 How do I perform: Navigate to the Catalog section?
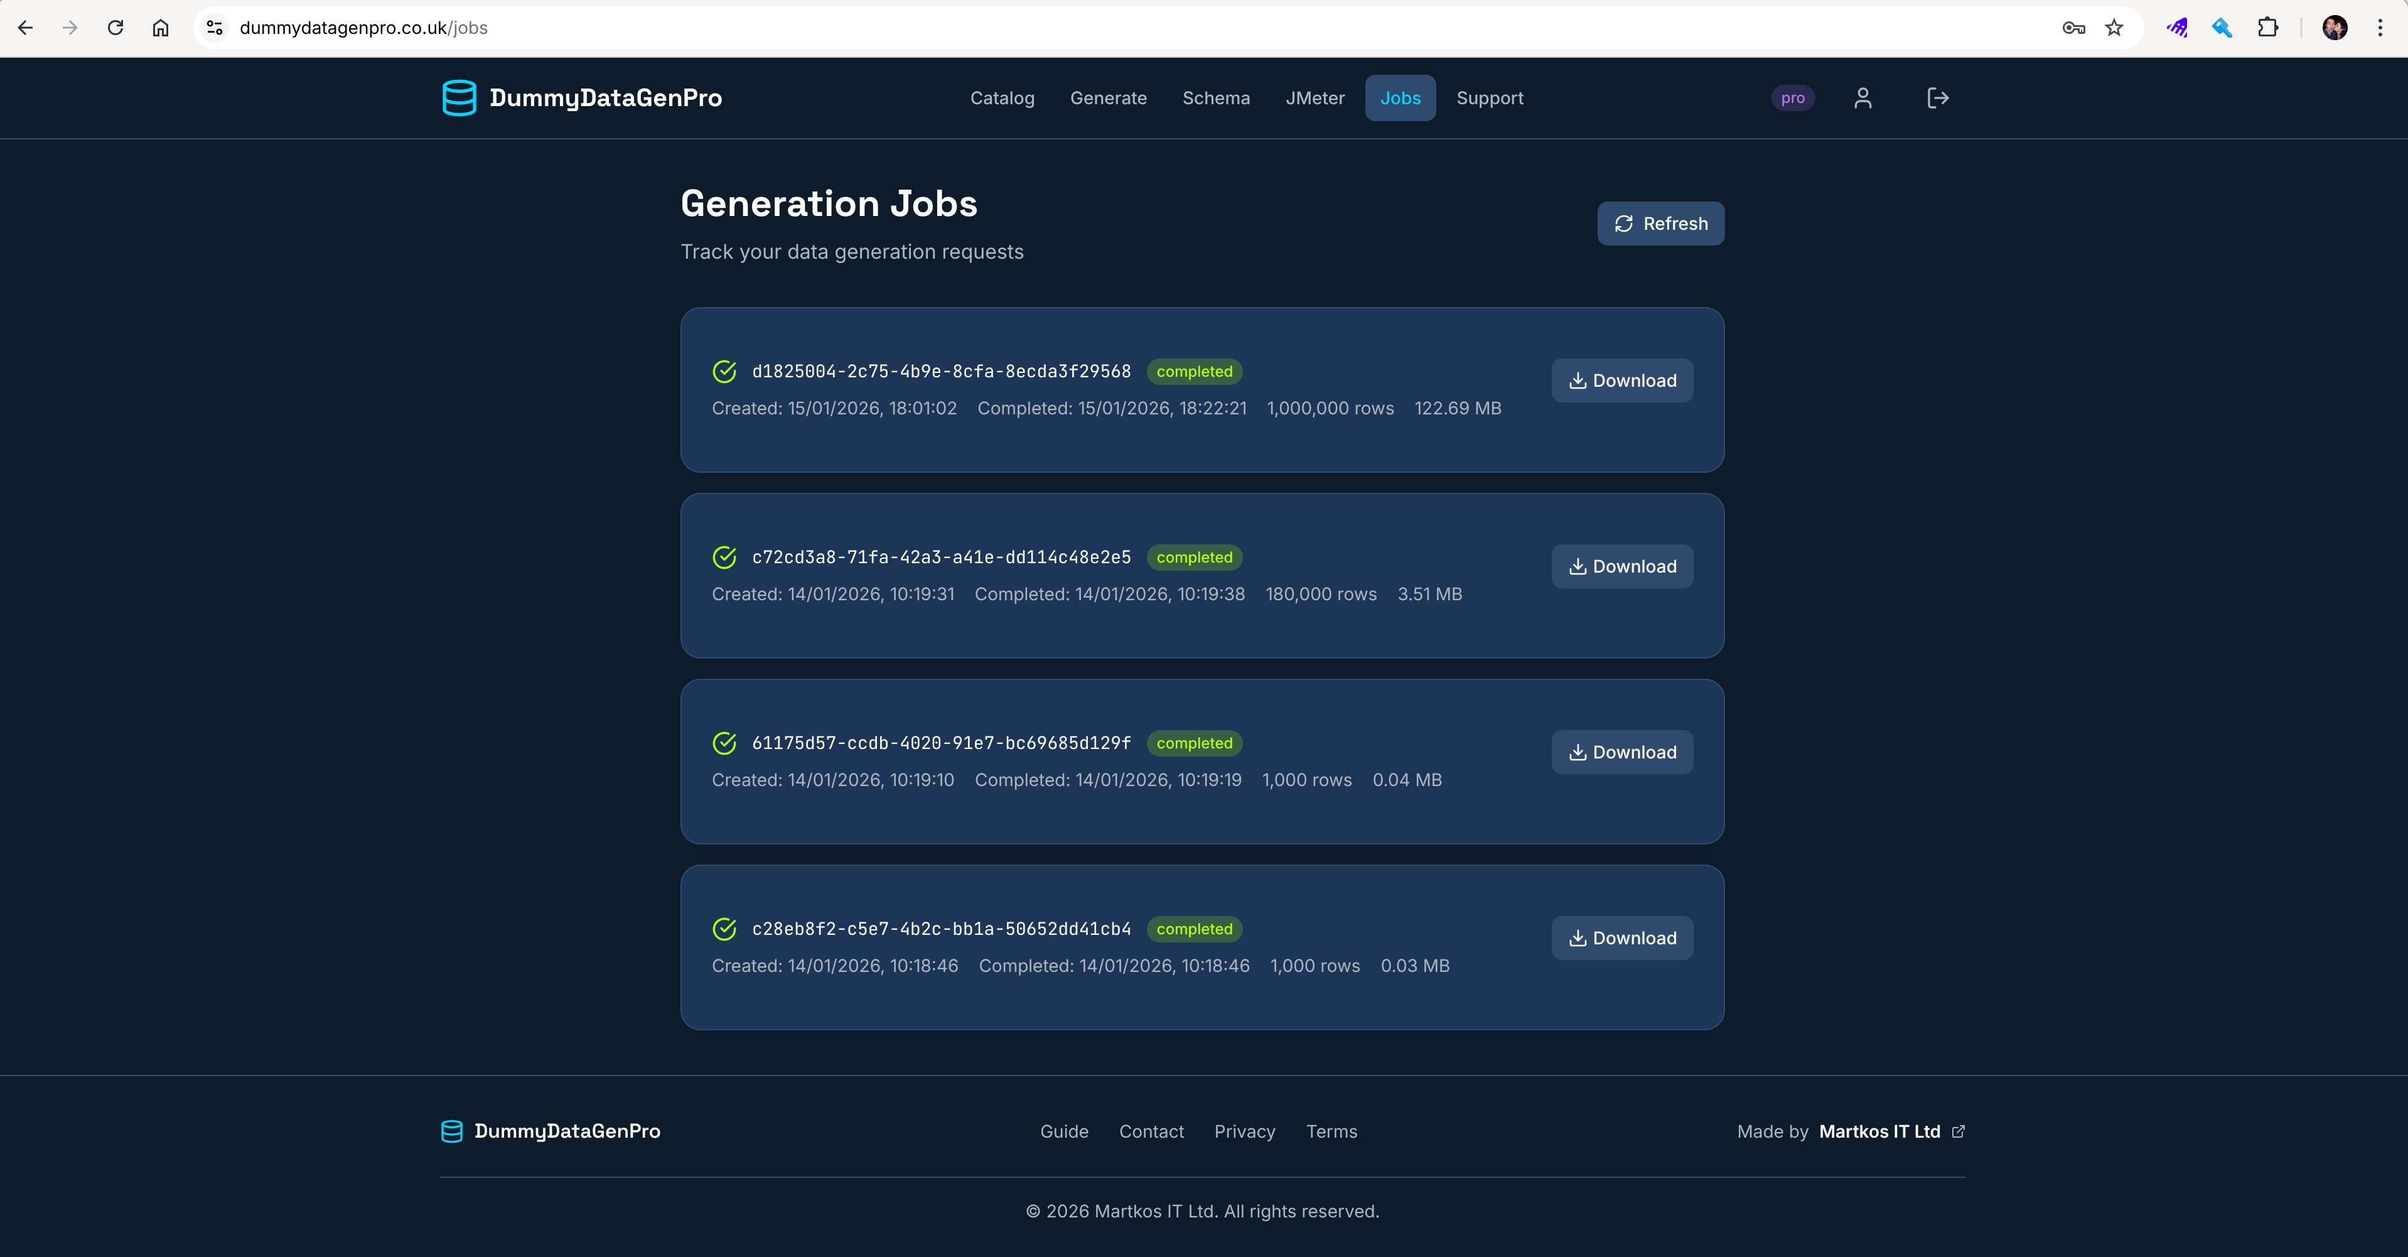pos(1002,97)
